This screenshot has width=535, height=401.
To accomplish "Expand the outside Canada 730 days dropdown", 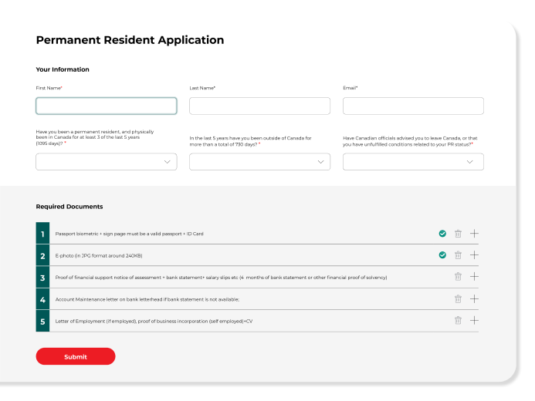I will pos(259,162).
